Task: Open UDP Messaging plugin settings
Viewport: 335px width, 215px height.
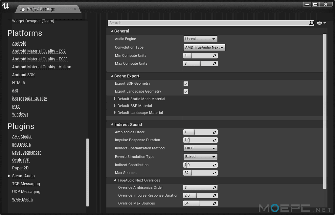Action: click(x=26, y=192)
